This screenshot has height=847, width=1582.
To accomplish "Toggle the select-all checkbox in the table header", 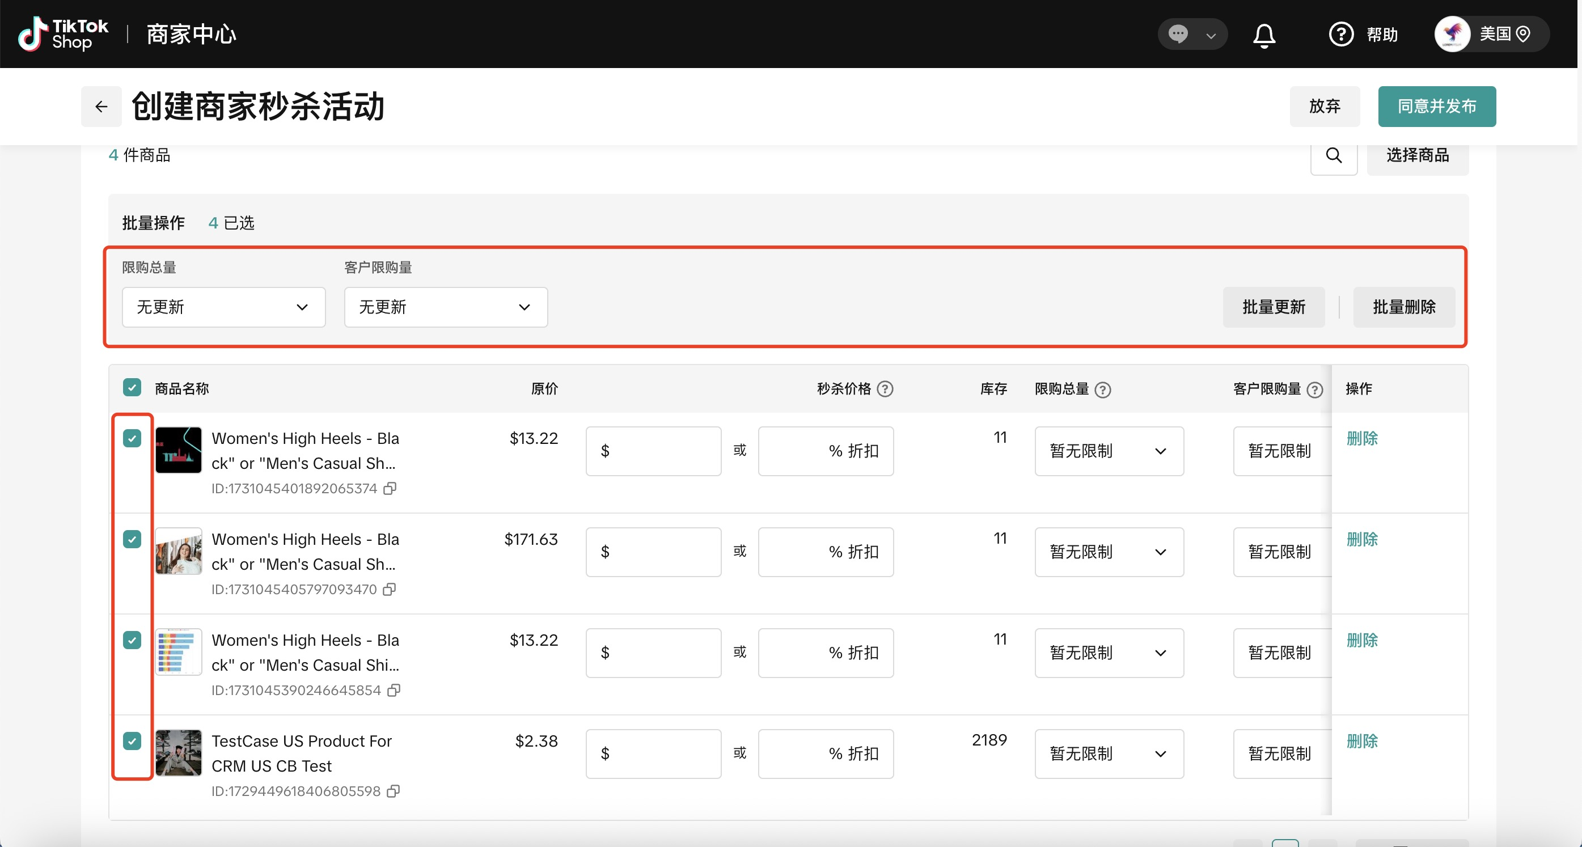I will (x=132, y=388).
